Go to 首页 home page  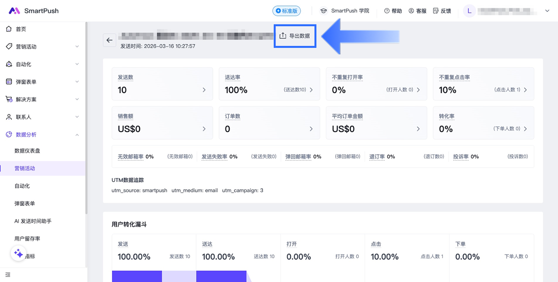[21, 29]
